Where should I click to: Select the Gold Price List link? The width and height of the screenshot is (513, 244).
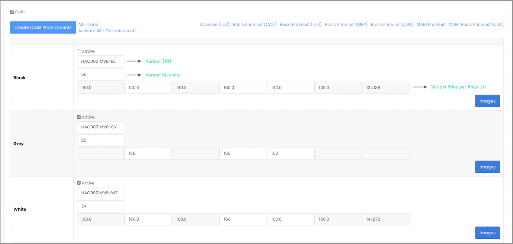(x=431, y=24)
